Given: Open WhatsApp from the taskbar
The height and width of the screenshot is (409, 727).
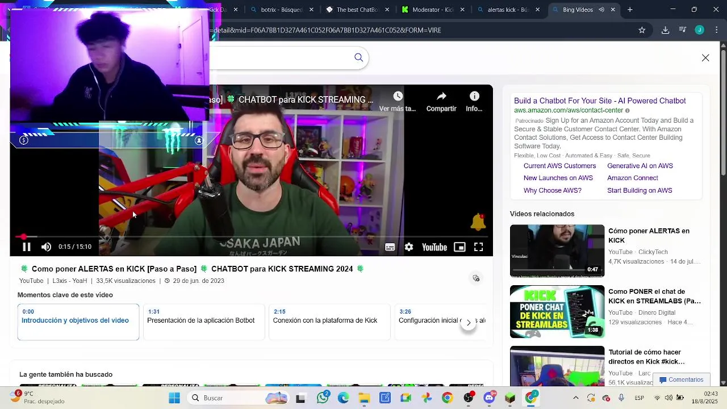Looking at the screenshot, I should click(x=323, y=398).
